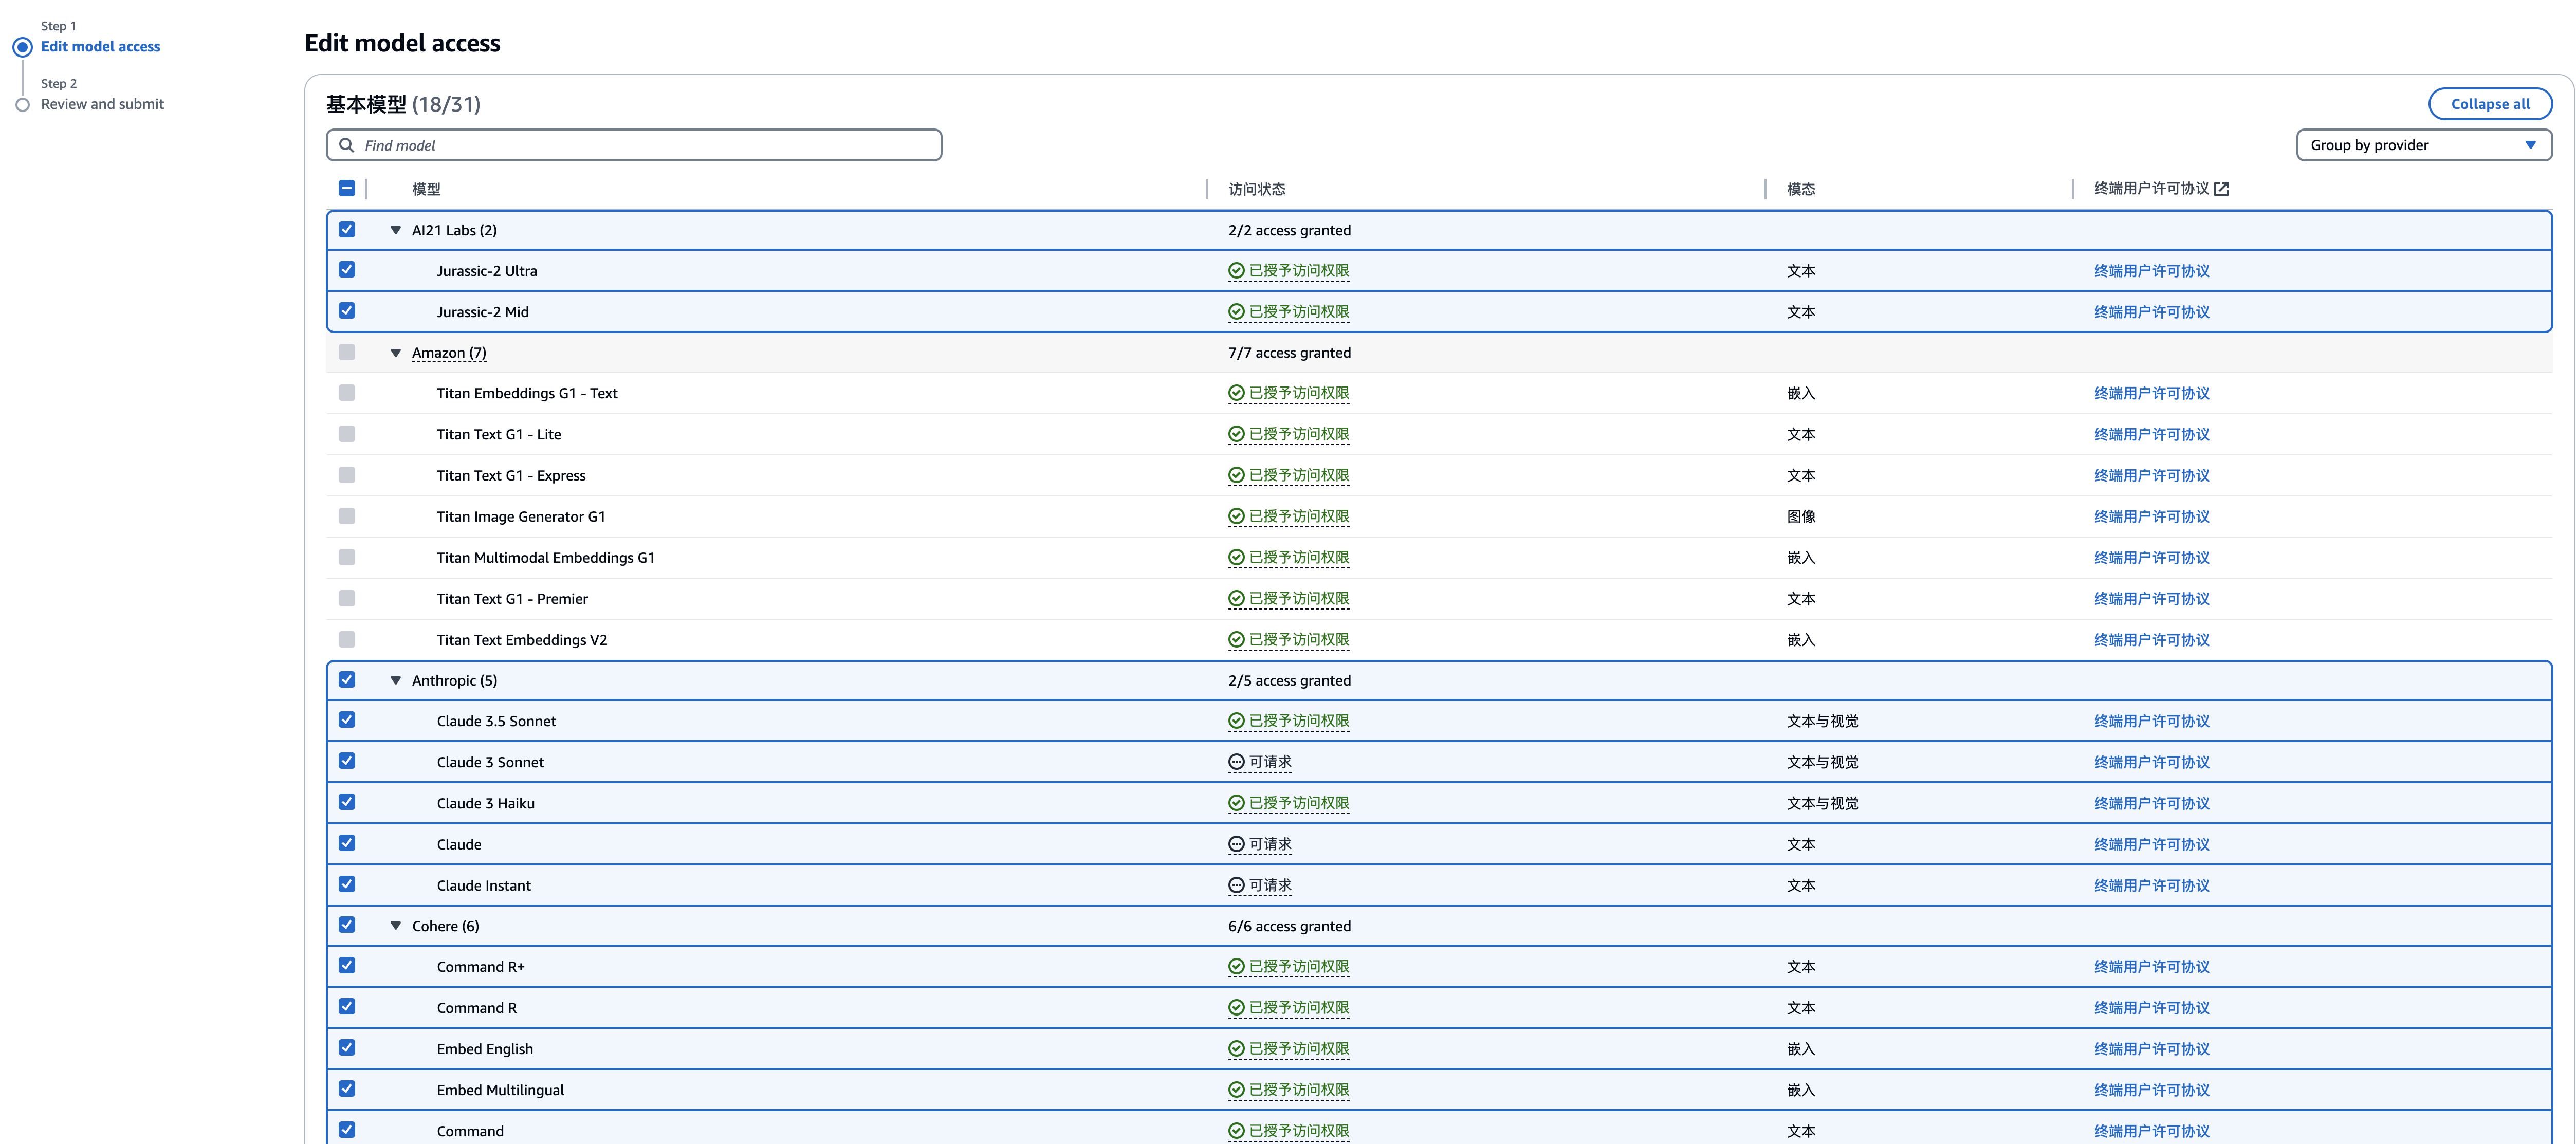Uncheck the Jurassic-2 Ultra checkbox
This screenshot has height=1144, width=2576.
click(347, 270)
